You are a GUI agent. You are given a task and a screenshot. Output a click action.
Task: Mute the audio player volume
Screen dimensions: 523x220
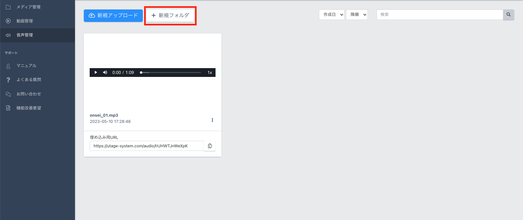pos(105,72)
